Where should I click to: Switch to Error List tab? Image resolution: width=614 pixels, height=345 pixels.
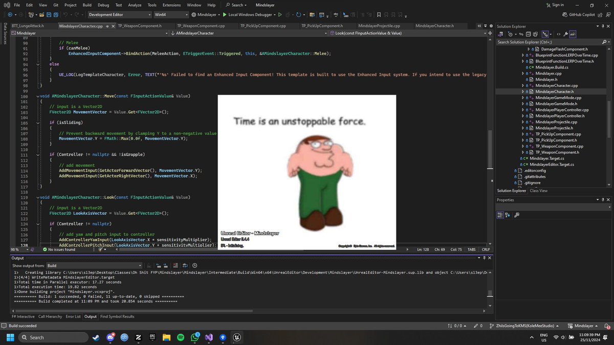tap(73, 316)
